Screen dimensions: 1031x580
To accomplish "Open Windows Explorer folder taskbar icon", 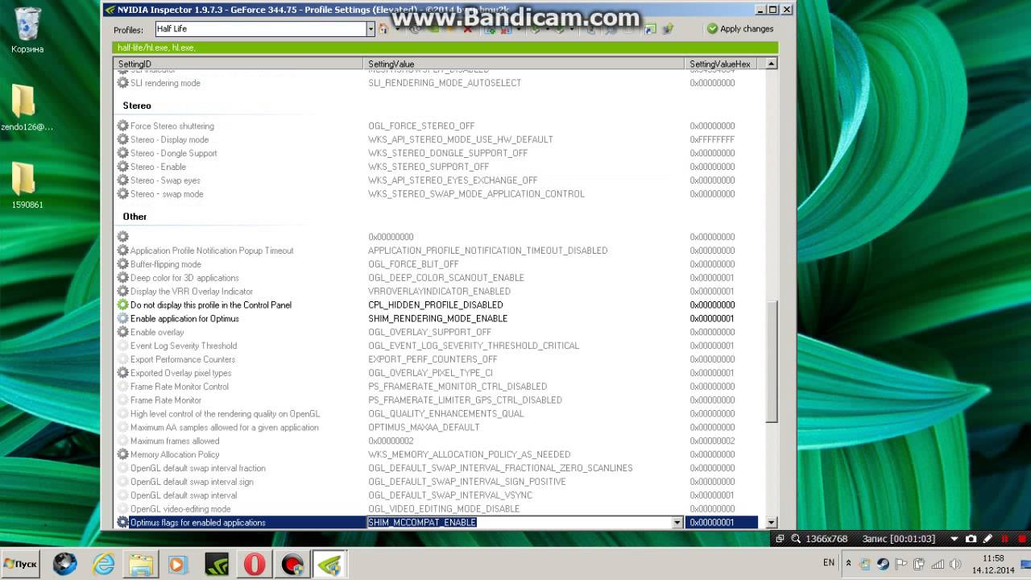I will (141, 564).
